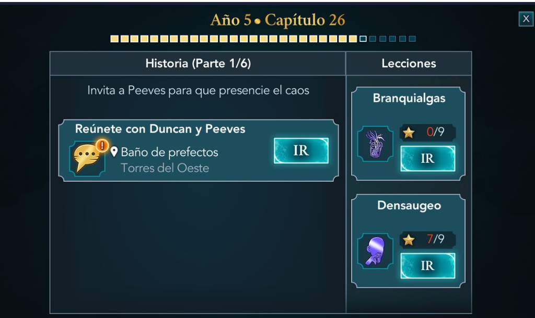
Task: Close the chapter panel with the X
Action: click(526, 19)
